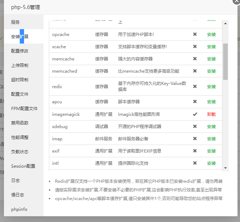Switch to the 禁用函数 tab
The image size is (240, 222).
[x=20, y=123]
